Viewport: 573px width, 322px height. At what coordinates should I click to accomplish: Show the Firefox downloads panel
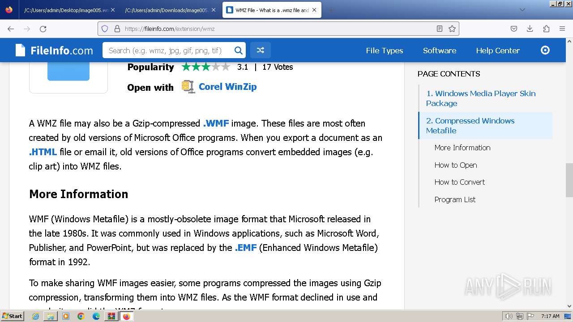(530, 29)
